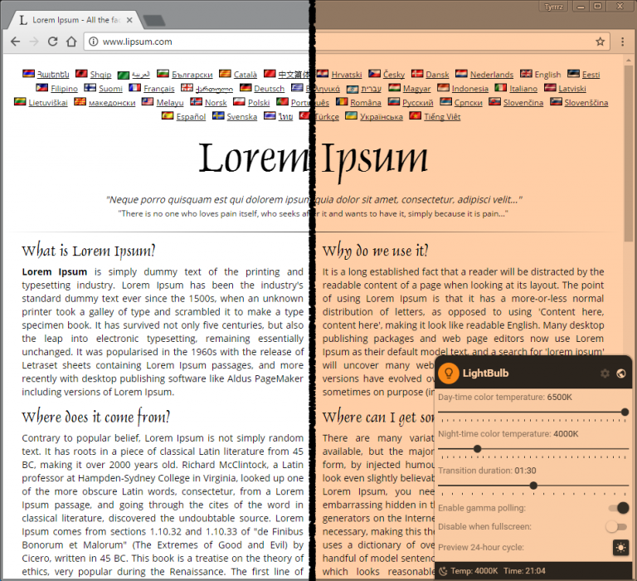637x581 pixels.
Task: Select the Česky language link
Action: click(394, 75)
